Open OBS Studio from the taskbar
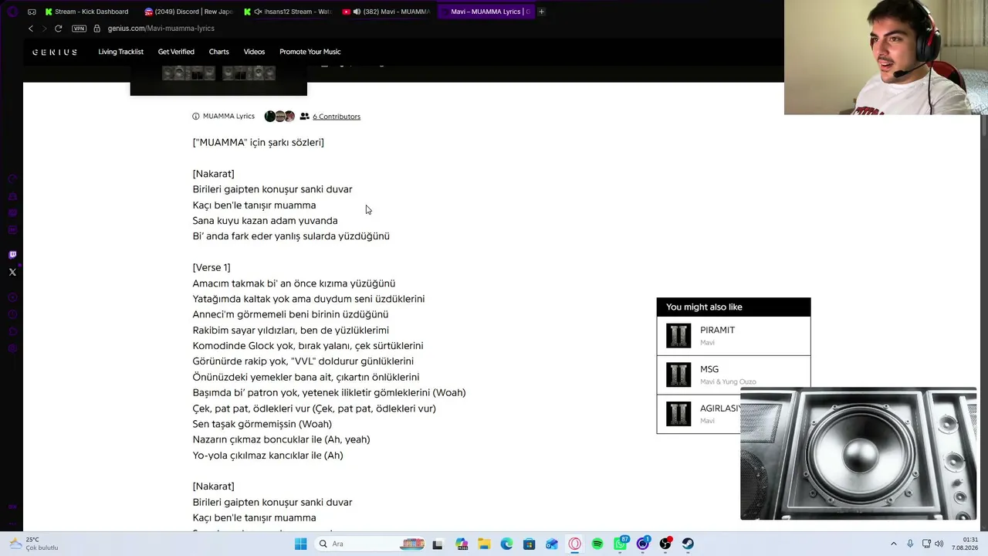Screen dimensions: 988x556 click(x=665, y=544)
